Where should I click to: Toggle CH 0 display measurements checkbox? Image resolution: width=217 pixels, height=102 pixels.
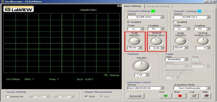[86, 96]
